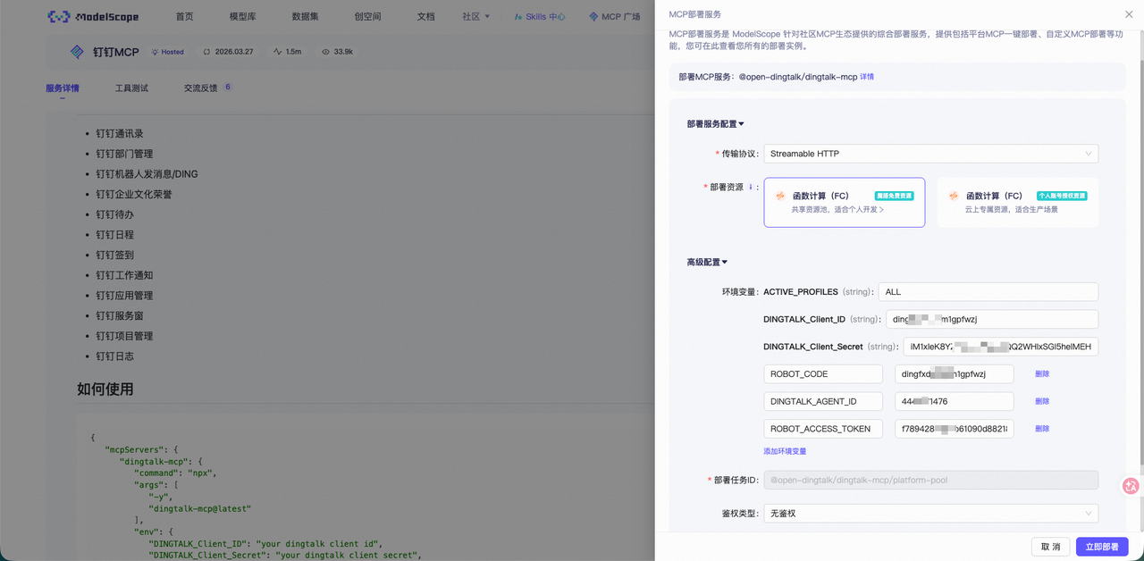Image resolution: width=1144 pixels, height=561 pixels.
Task: Collapse the 高级配置 section
Action: (x=707, y=263)
